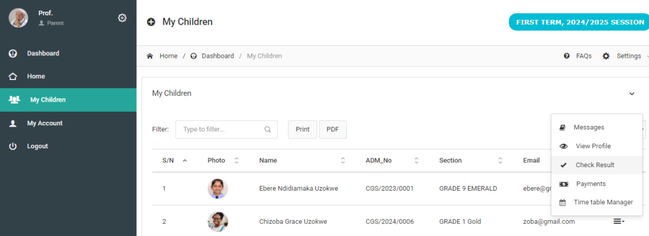The image size is (649, 236).
Task: Click the My Account person icon in sidebar
Action: 13,123
